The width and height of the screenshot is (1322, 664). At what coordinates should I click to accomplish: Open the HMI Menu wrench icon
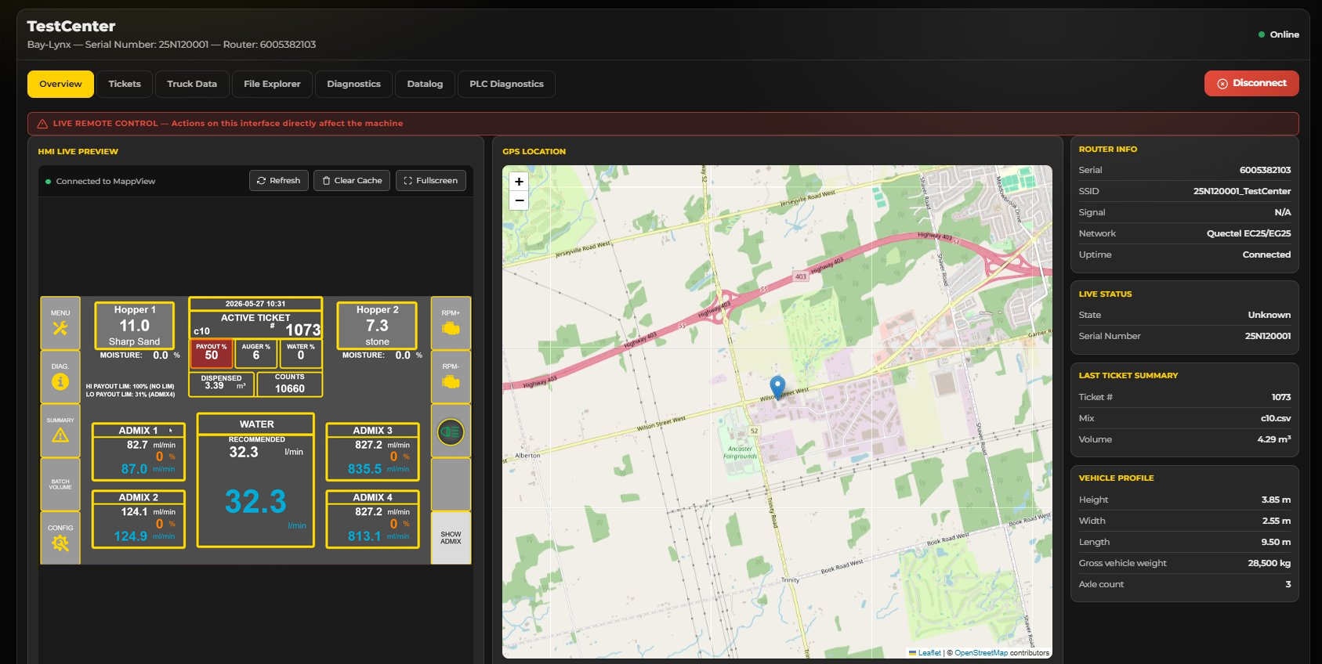pos(60,323)
